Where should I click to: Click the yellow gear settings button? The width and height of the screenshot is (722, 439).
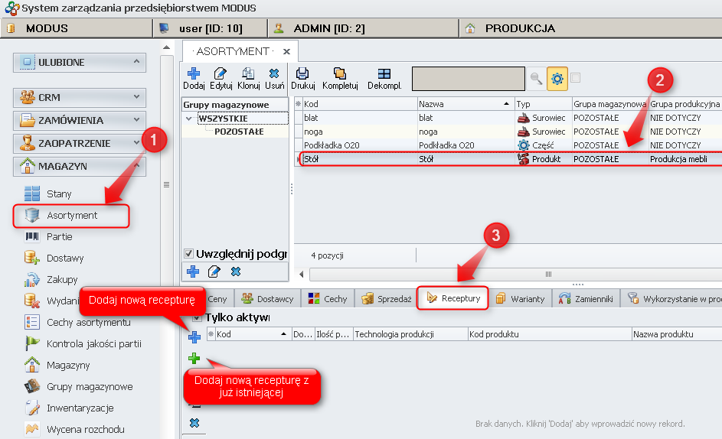pyautogui.click(x=557, y=78)
